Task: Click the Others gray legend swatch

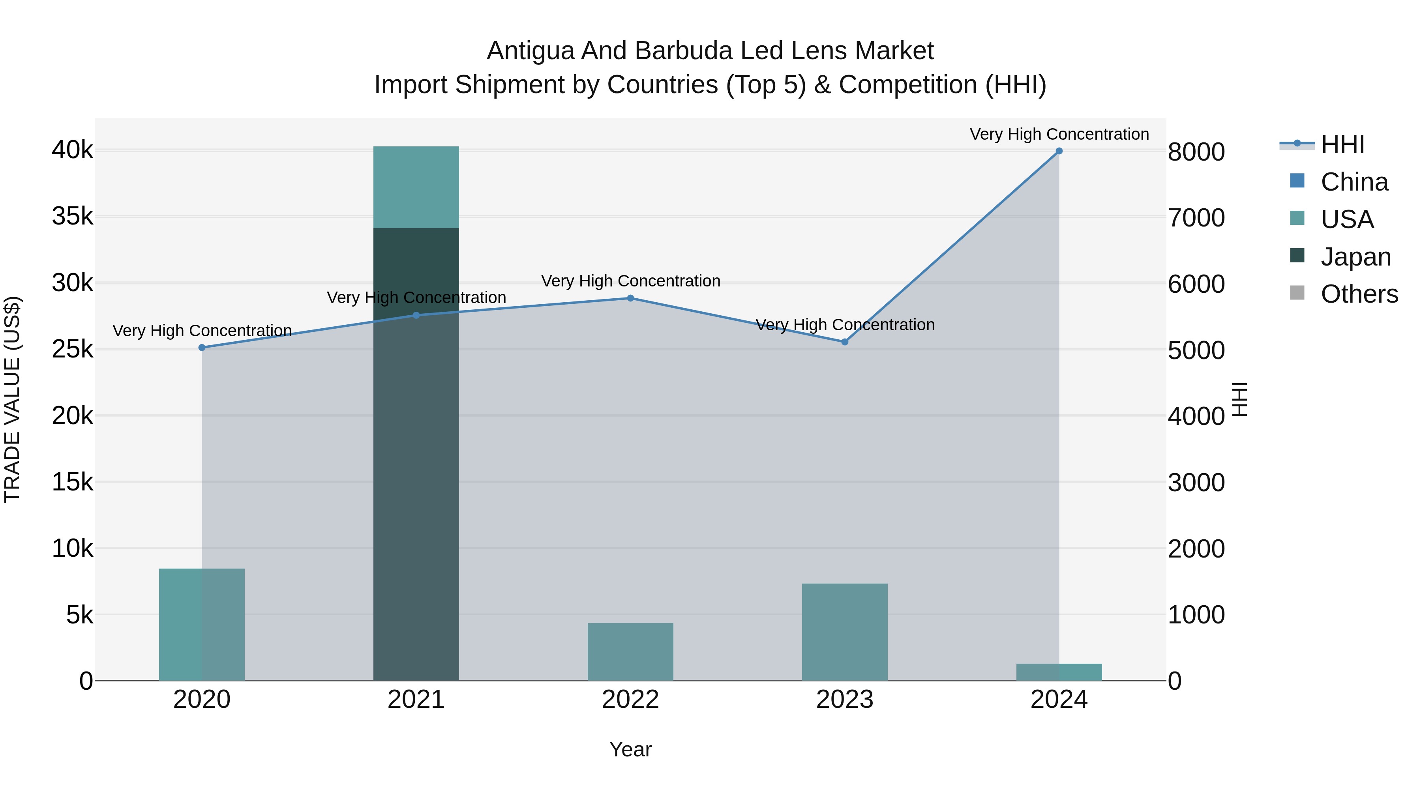Action: (x=1297, y=293)
